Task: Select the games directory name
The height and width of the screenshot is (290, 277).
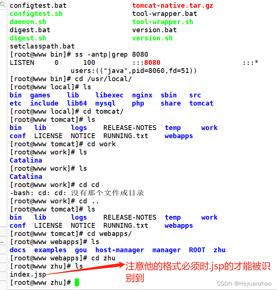Action: click(x=40, y=95)
